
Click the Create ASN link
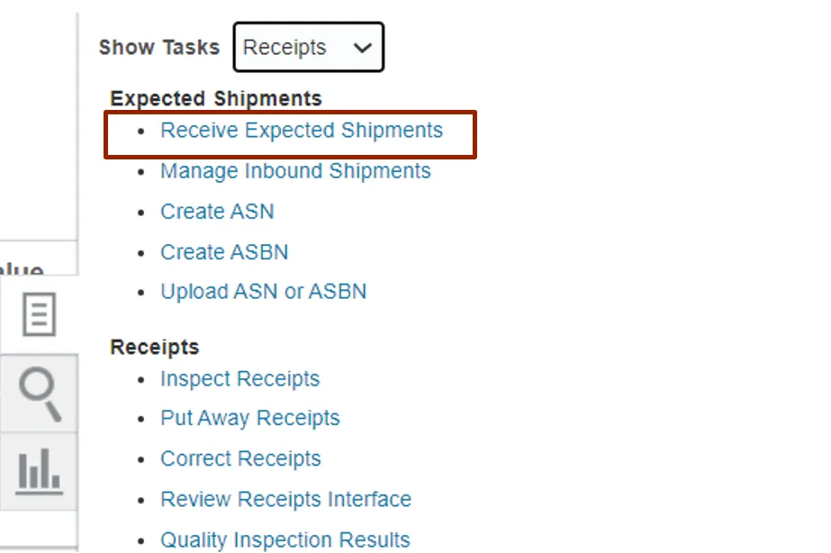coord(217,212)
